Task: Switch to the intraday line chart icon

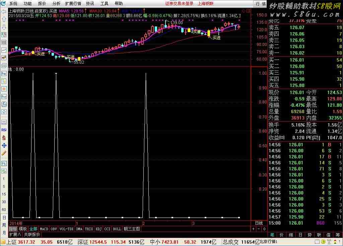Action: pos(4,50)
